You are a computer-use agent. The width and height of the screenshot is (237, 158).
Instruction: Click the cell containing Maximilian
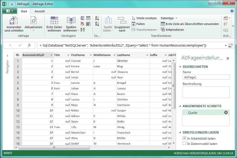pos(82,132)
